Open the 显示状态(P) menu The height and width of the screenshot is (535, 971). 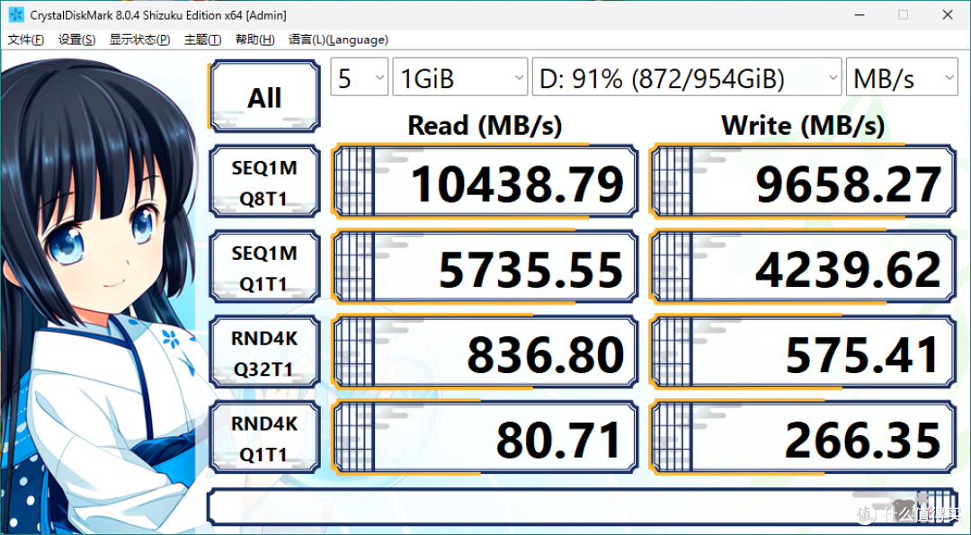tap(140, 40)
